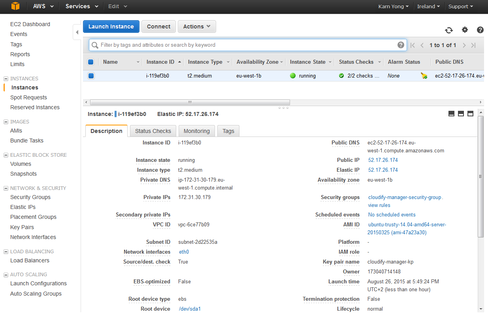This screenshot has height=315, width=488.
Task: Open the eth0 network interface link
Action: 184,252
